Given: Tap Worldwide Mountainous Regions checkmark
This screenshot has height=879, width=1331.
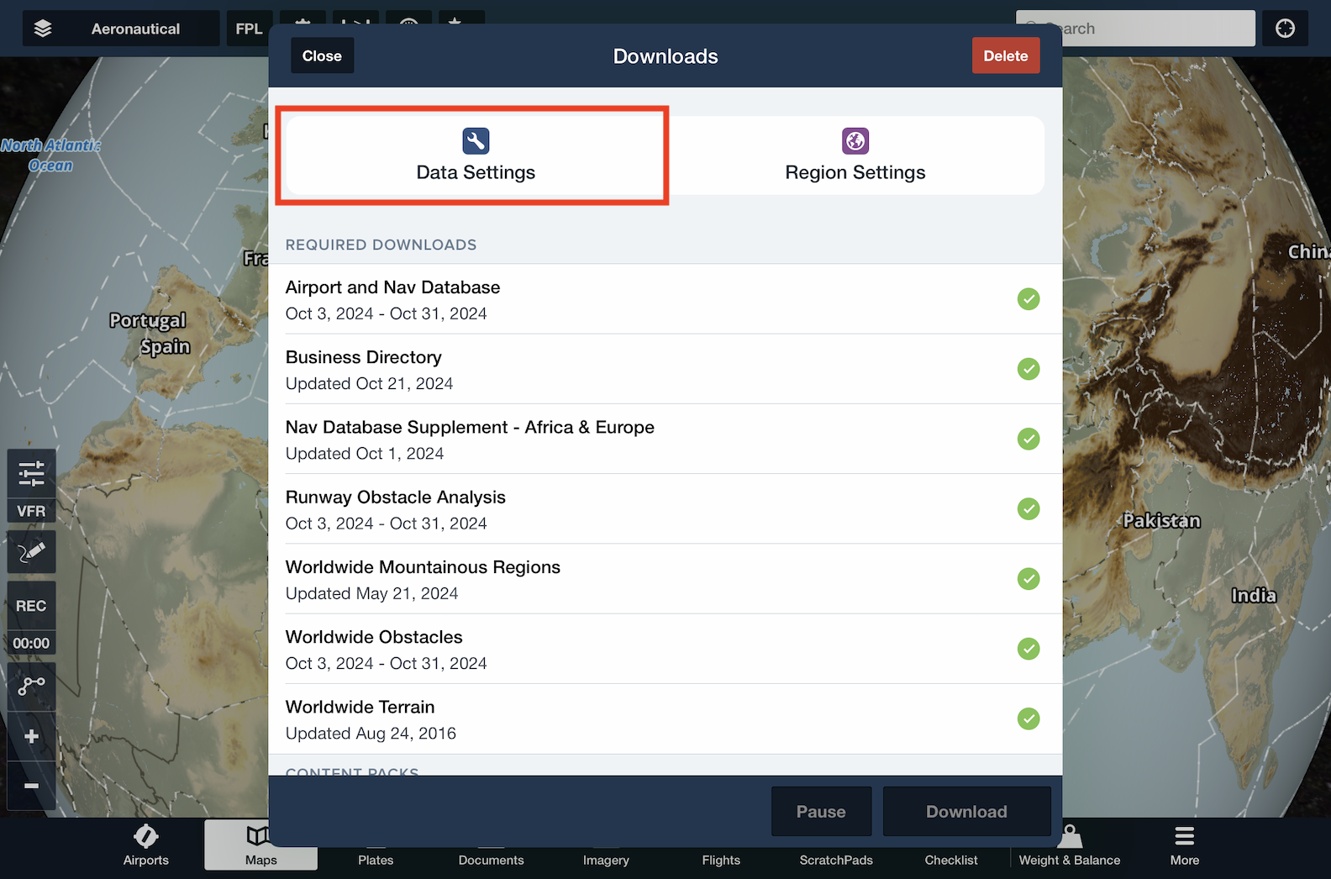Looking at the screenshot, I should click(1028, 579).
